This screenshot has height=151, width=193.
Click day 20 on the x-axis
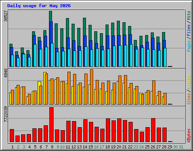(x=119, y=147)
